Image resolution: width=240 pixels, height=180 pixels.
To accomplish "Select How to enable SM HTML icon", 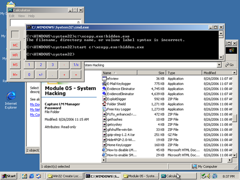I will coord(104,155).
